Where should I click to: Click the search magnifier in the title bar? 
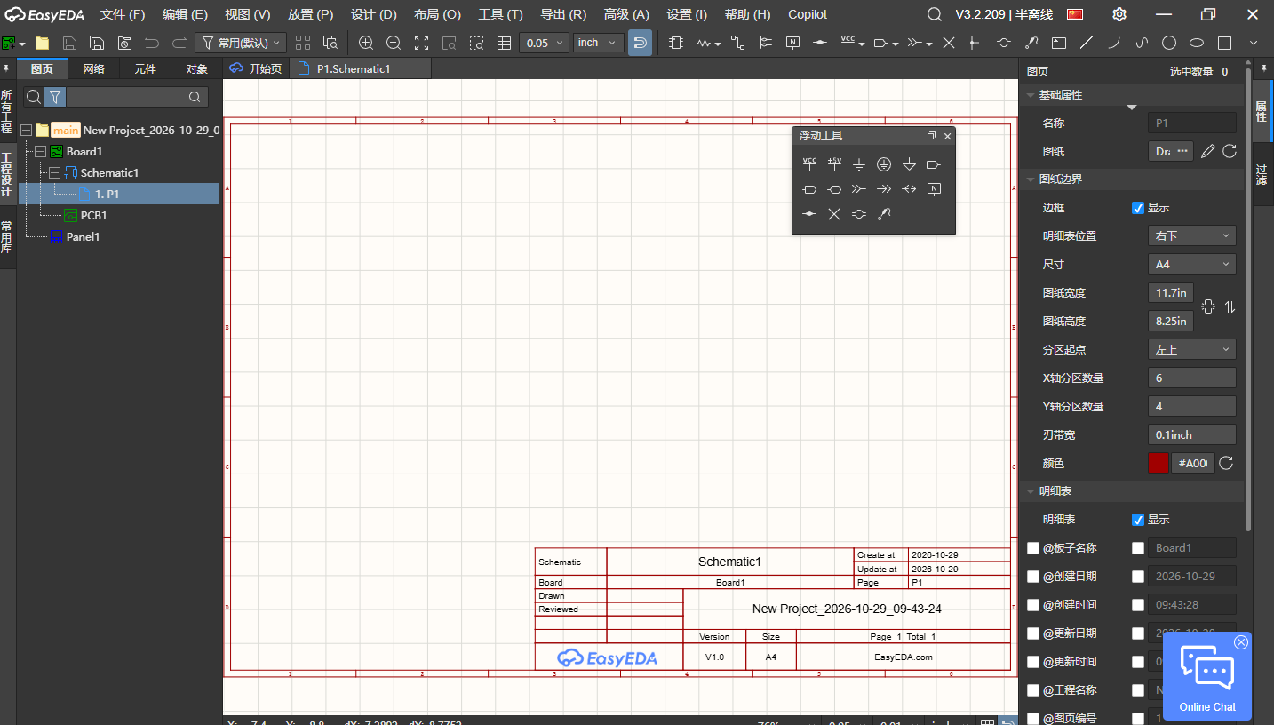935,14
